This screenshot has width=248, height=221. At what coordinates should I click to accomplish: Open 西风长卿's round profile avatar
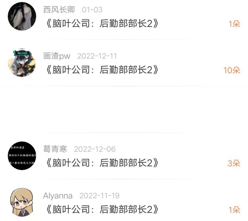(x=22, y=16)
